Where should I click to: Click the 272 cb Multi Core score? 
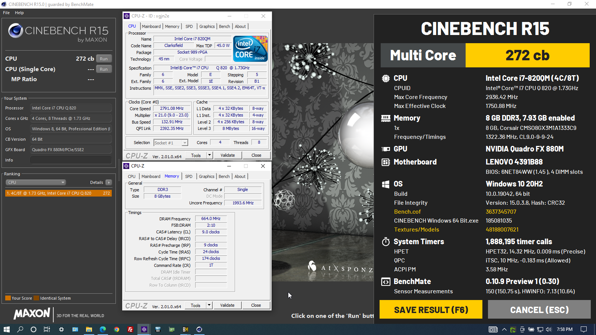pos(527,55)
